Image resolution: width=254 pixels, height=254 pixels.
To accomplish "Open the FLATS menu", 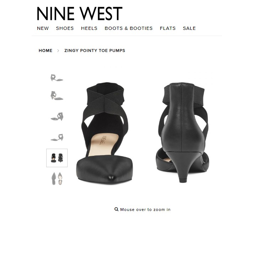I will [168, 28].
